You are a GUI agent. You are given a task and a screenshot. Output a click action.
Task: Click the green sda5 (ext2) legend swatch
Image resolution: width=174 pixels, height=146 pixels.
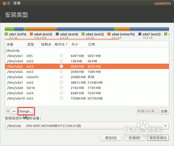point(83,34)
